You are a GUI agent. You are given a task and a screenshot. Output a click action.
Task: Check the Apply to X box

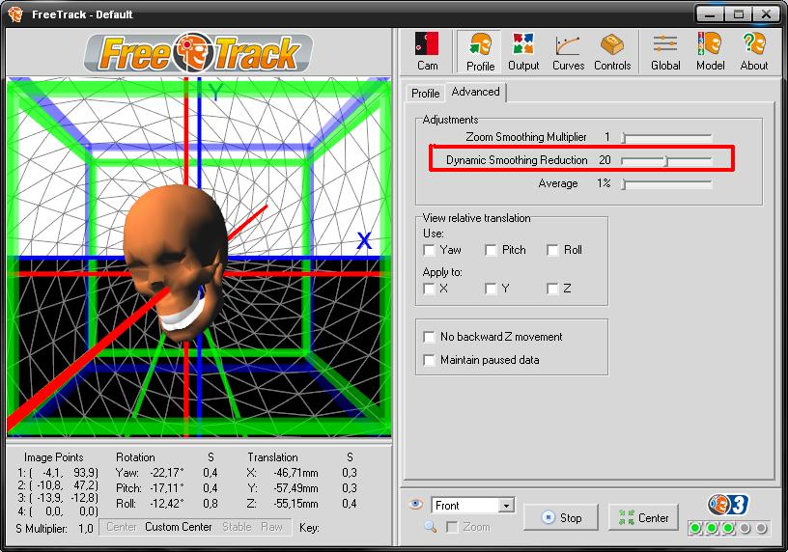(x=429, y=289)
